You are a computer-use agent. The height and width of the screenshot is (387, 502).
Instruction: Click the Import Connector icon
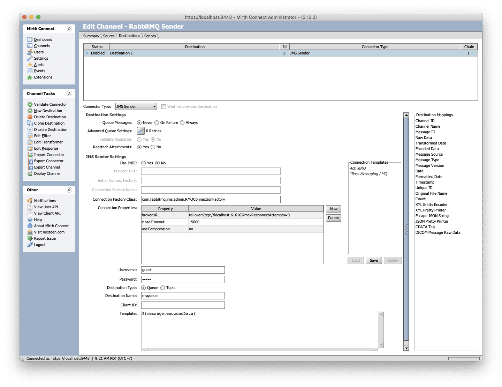coord(30,155)
